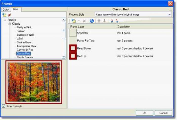Select the Oval in Green frame
177x120 pixels.
click(x=25, y=42)
